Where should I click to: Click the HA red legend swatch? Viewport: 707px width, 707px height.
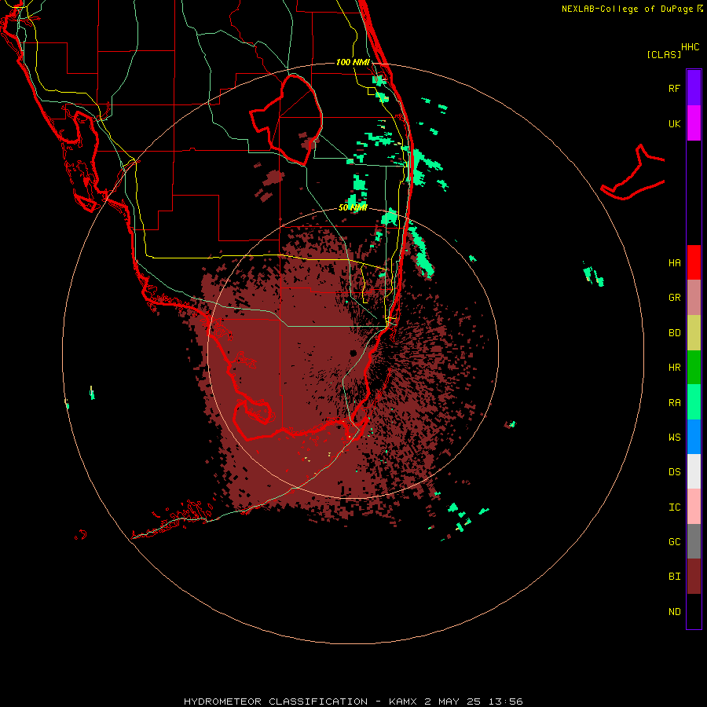pos(694,262)
